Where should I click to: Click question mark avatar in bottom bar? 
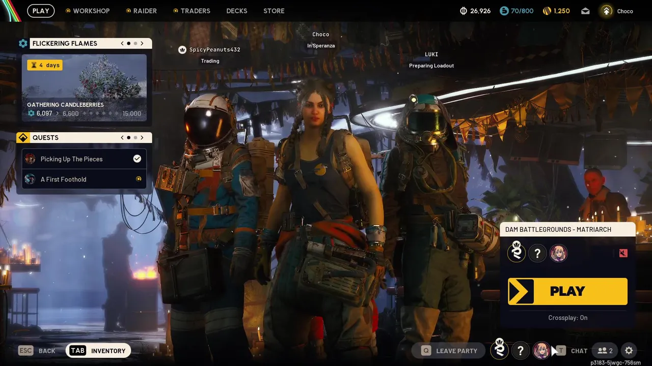tap(520, 351)
